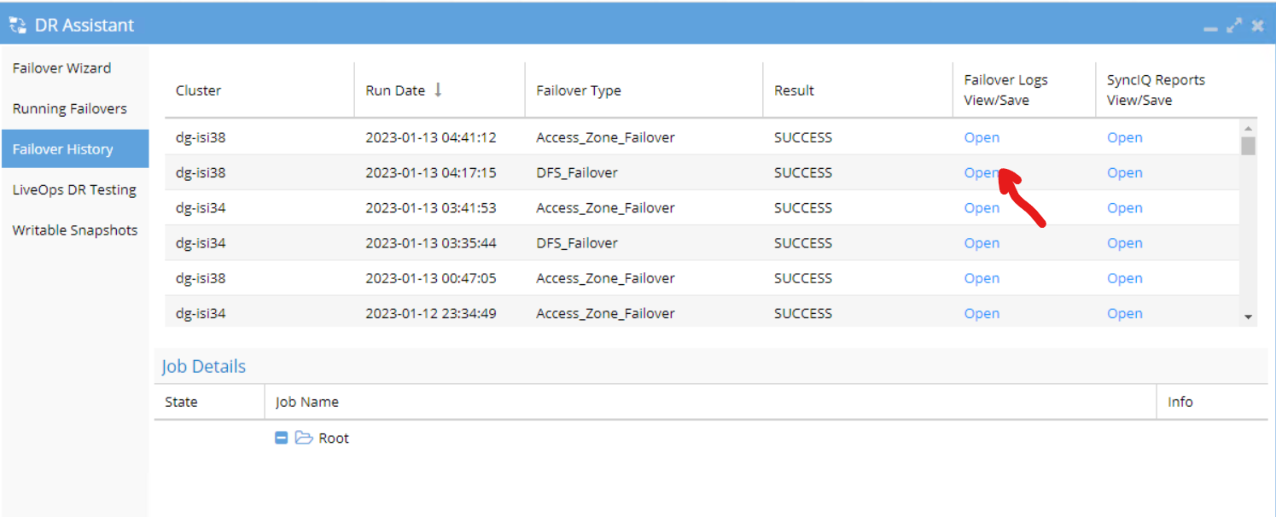Open the Writable Snapshots section
1276x517 pixels.
tap(75, 230)
